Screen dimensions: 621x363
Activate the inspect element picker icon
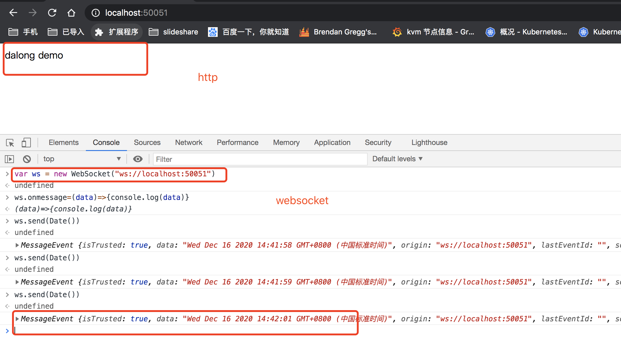tap(10, 143)
